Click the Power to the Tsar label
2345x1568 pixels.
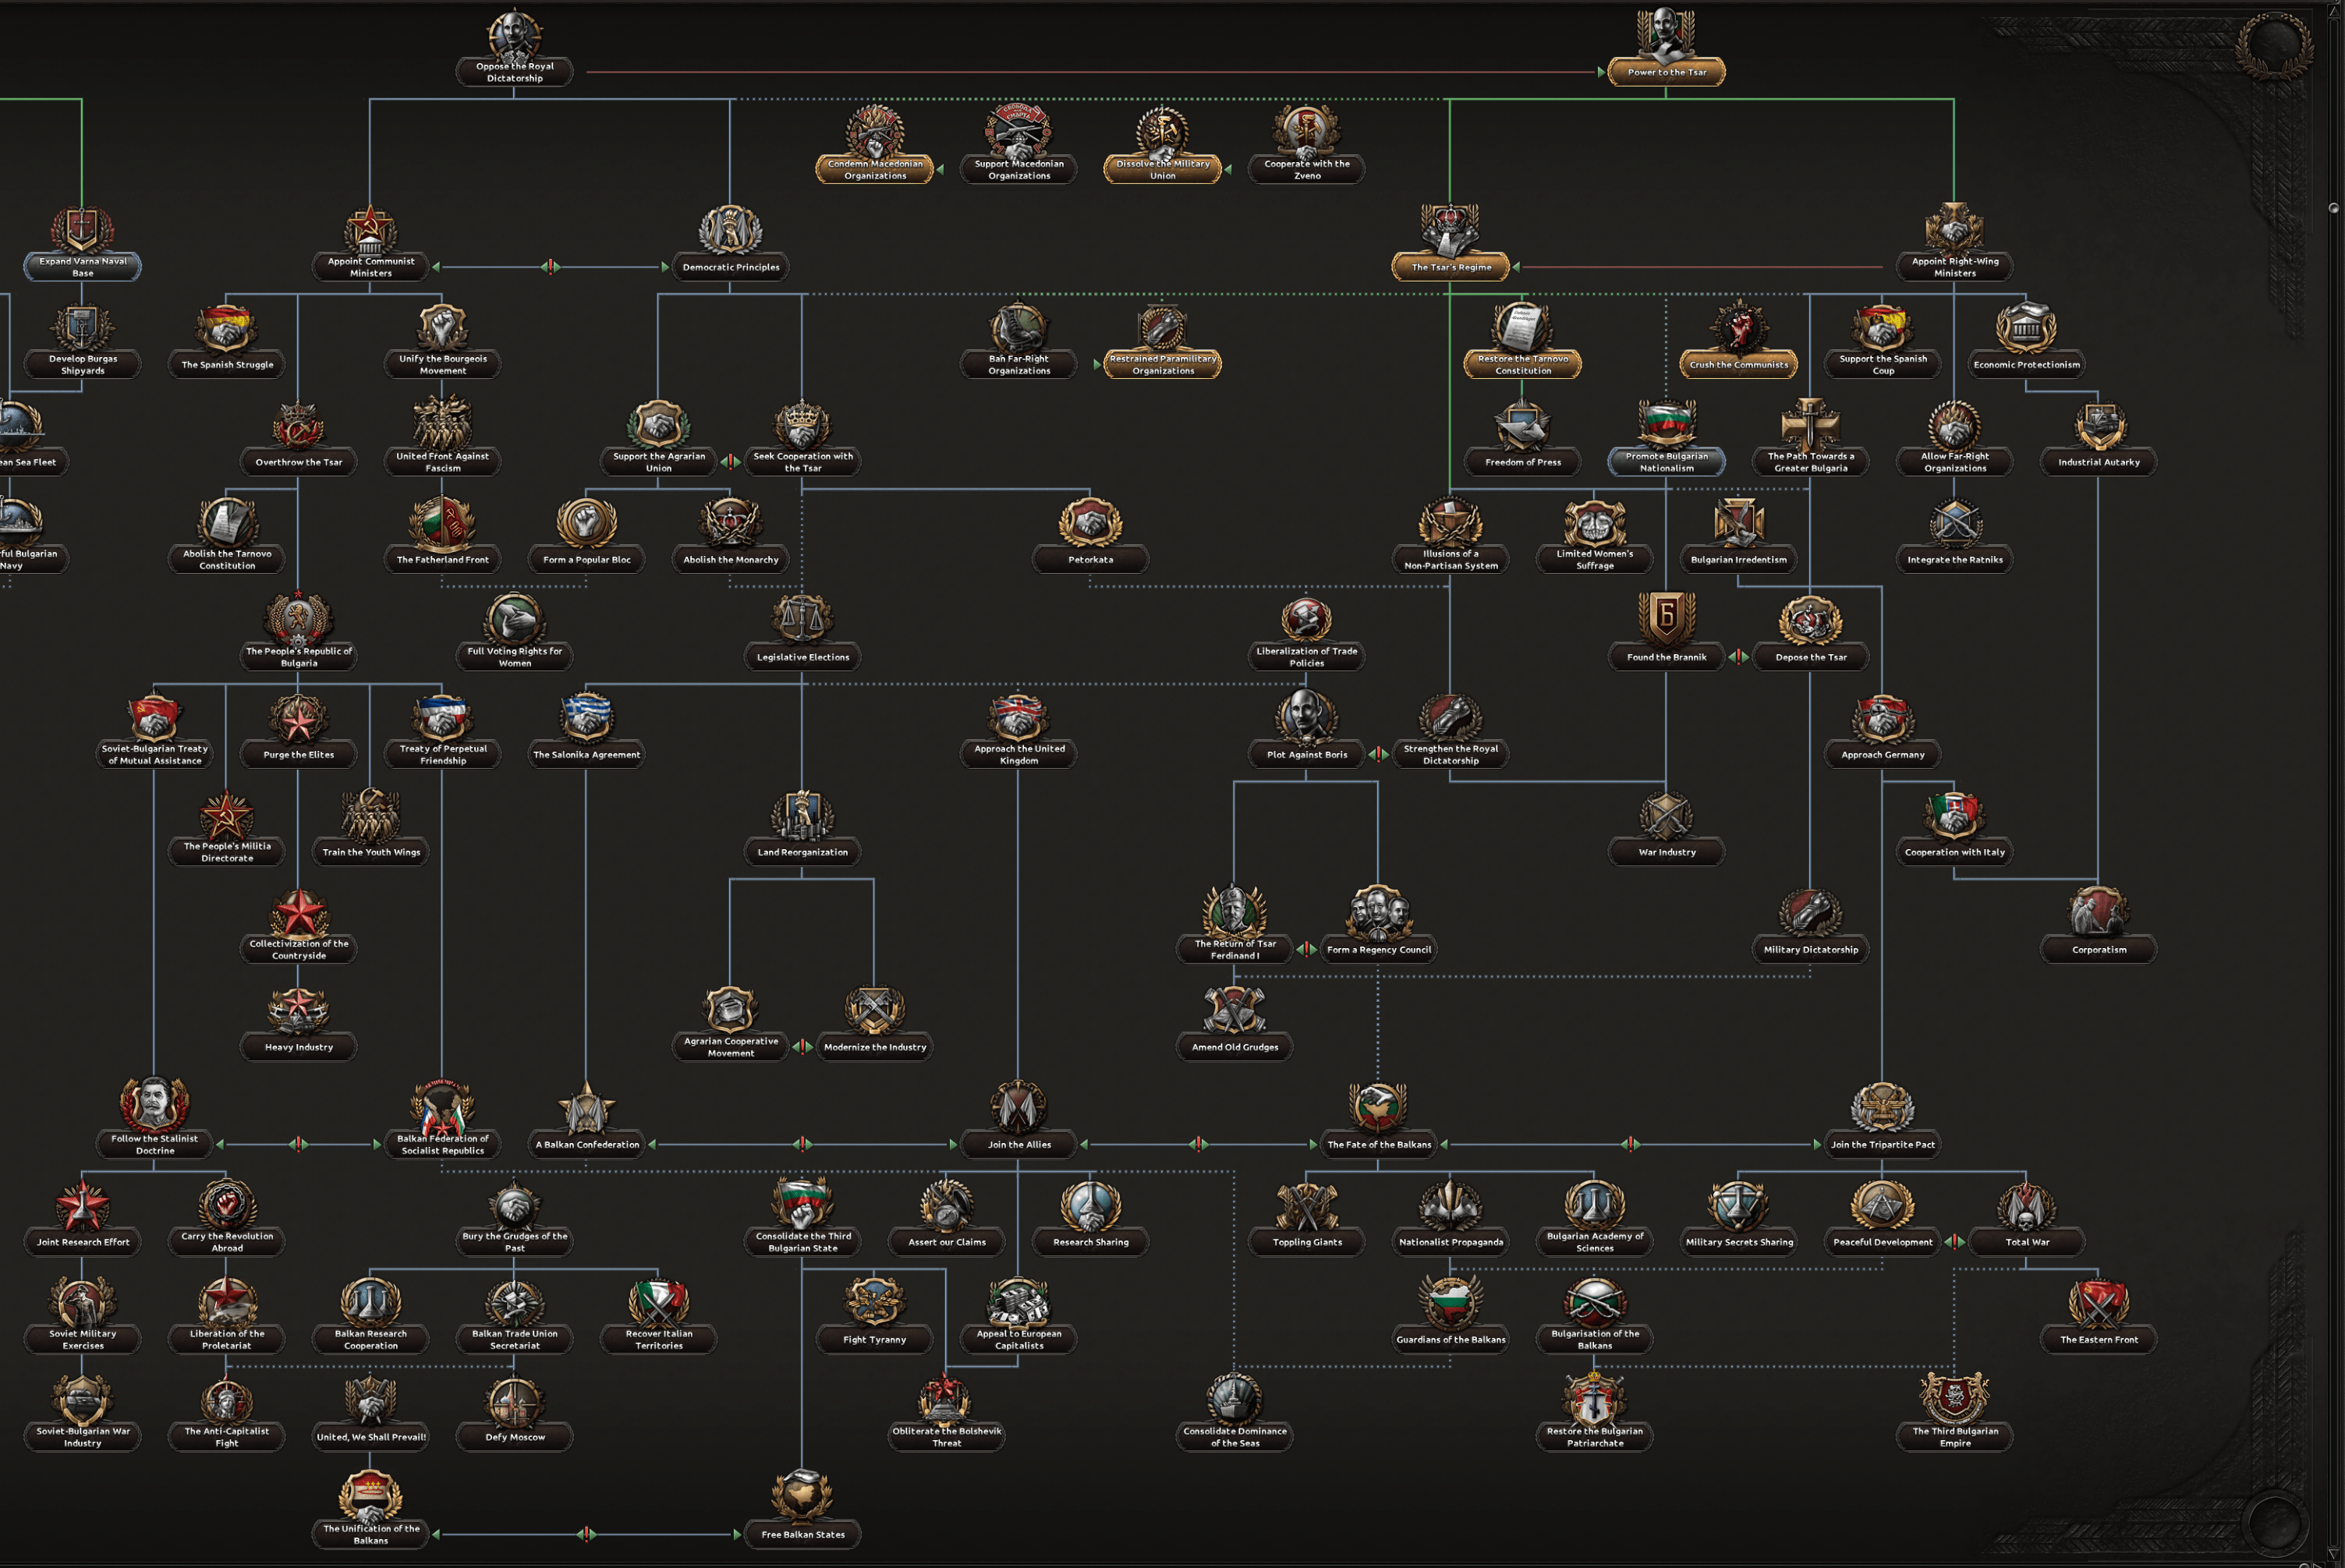pyautogui.click(x=1666, y=72)
